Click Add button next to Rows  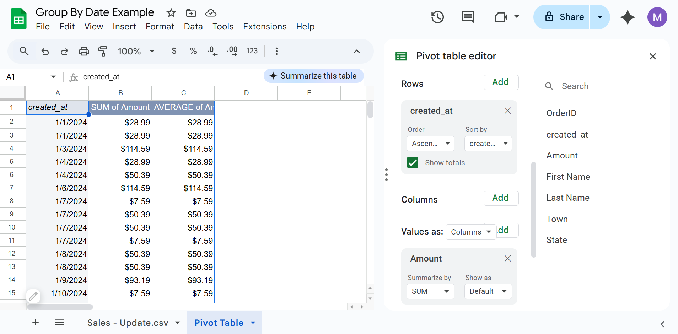501,82
